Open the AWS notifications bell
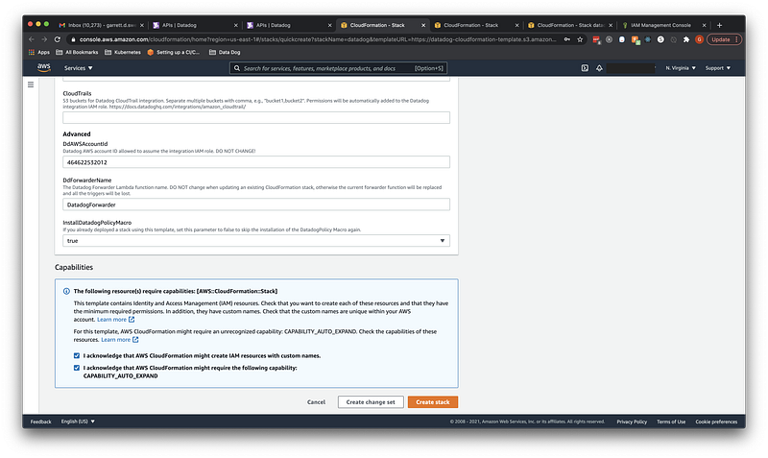 599,68
